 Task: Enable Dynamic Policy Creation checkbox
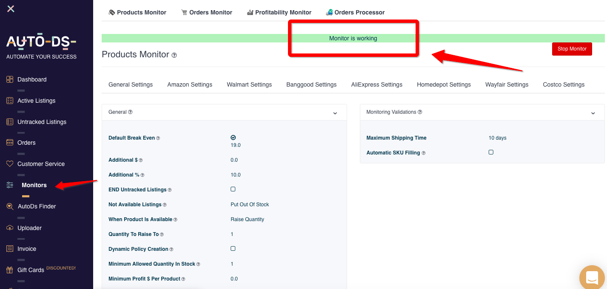[233, 249]
